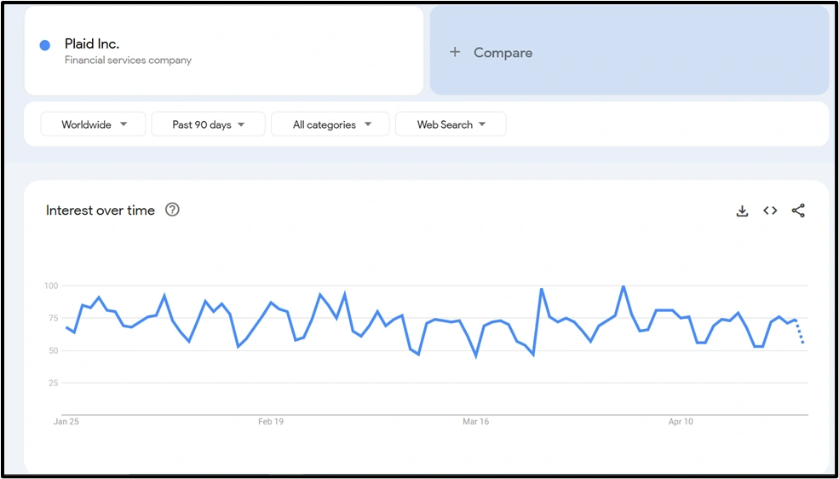This screenshot has height=479, width=839.
Task: Click the highest chart peak at 100
Action: (624, 287)
